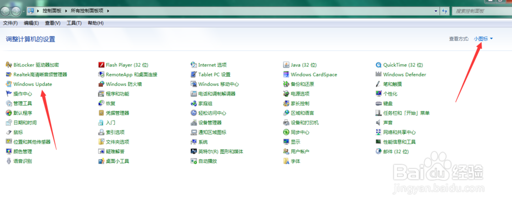The image size is (512, 206).
Task: Open BitLocker 驱动器加密 icon
Action: (x=9, y=65)
